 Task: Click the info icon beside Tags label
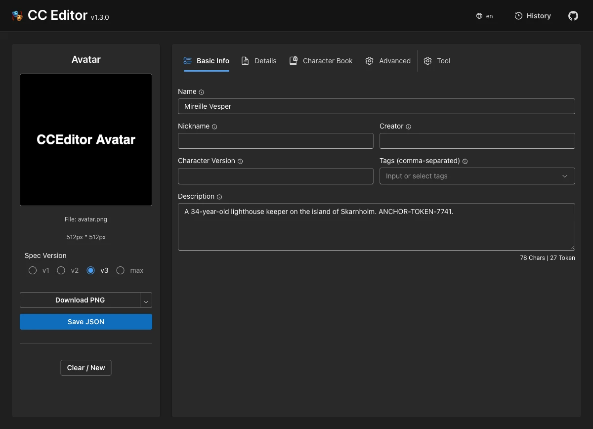click(465, 161)
